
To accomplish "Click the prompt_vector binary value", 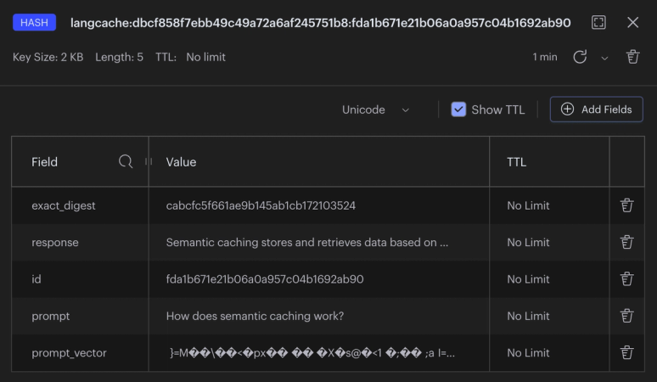I will tap(312, 353).
